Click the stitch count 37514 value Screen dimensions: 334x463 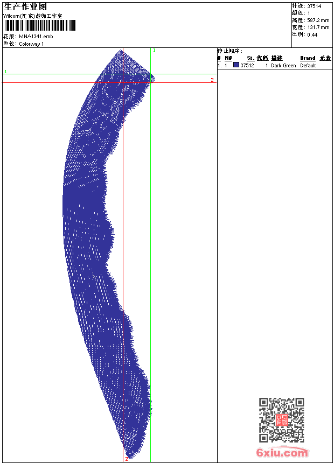pyautogui.click(x=315, y=6)
